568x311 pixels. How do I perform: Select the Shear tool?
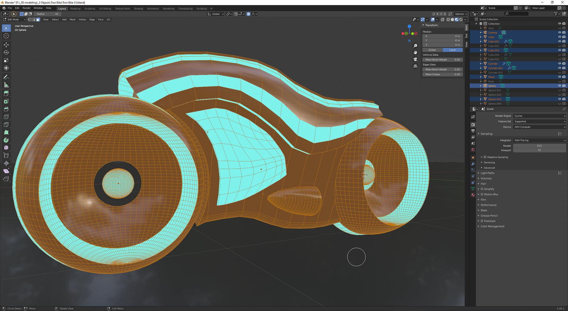pyautogui.click(x=6, y=171)
